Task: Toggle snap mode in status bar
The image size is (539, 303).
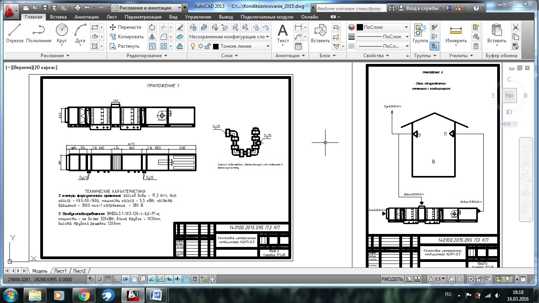Action: [x=99, y=279]
